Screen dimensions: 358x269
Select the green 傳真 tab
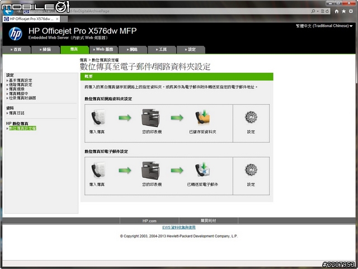click(x=74, y=49)
